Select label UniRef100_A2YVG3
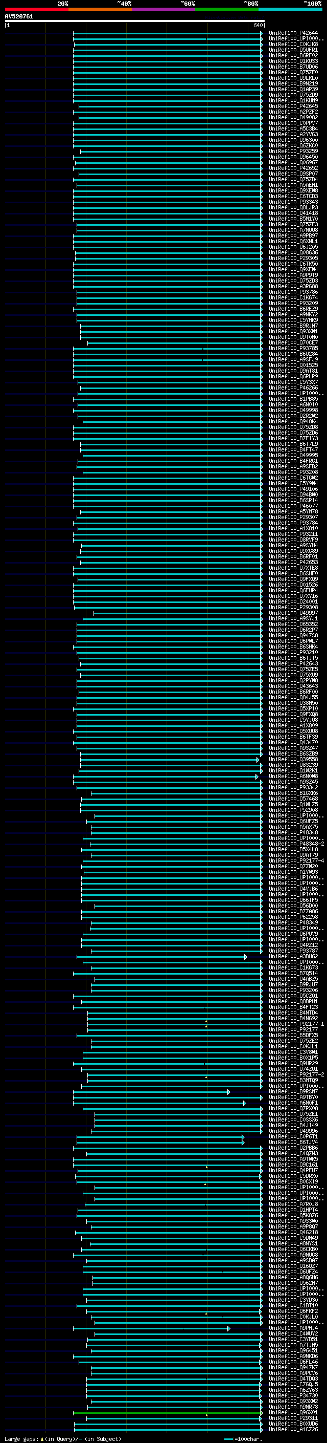The image size is (327, 1443). (293, 135)
